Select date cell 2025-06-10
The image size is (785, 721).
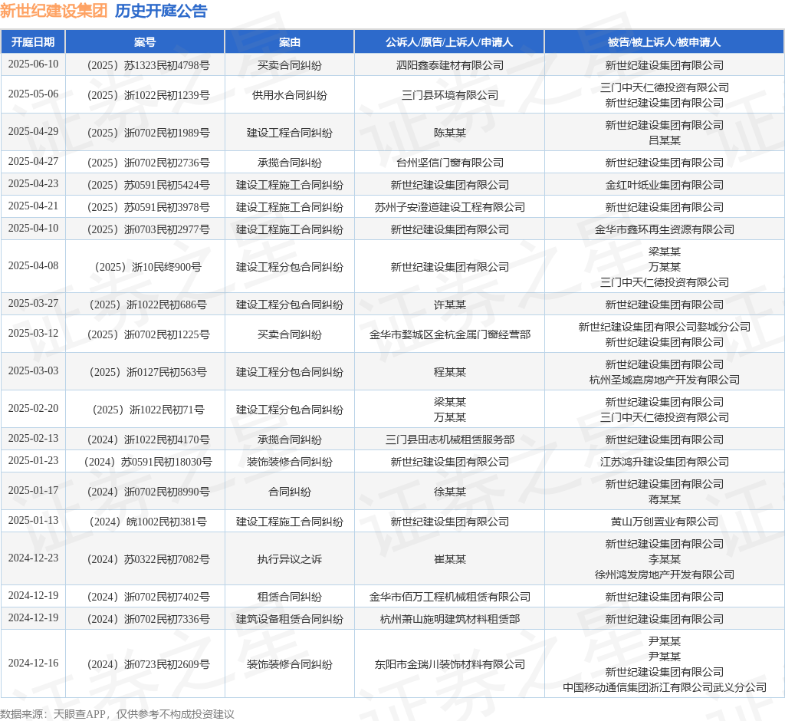coord(33,64)
